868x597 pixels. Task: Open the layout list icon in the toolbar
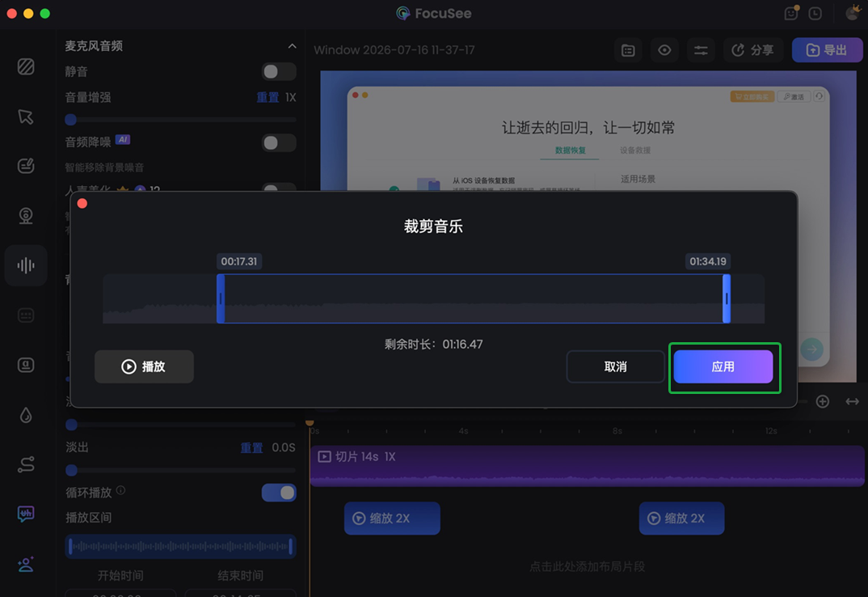[x=628, y=50]
